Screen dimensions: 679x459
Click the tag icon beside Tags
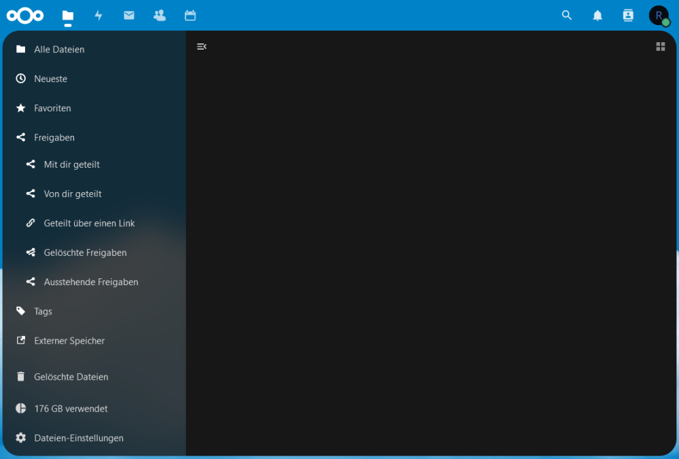click(21, 311)
